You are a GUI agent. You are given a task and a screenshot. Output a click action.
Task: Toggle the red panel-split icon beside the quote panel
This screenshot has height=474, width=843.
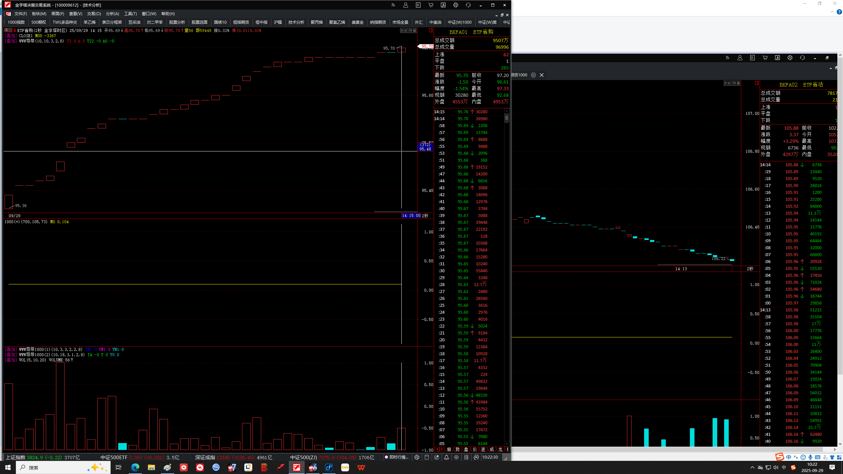tap(431, 30)
